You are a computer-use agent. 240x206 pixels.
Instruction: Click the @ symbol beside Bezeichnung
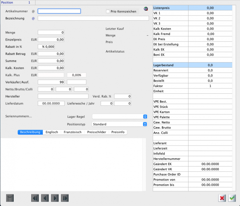pos(33,18)
